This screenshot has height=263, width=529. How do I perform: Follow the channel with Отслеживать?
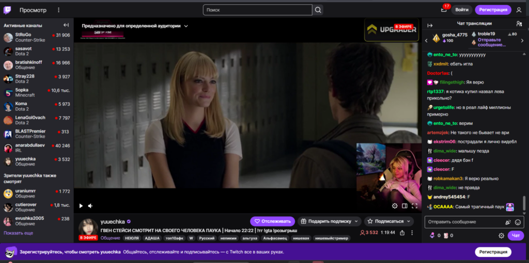click(273, 221)
